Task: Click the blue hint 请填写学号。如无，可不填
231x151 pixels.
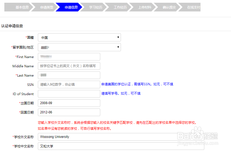Action: click(x=121, y=93)
